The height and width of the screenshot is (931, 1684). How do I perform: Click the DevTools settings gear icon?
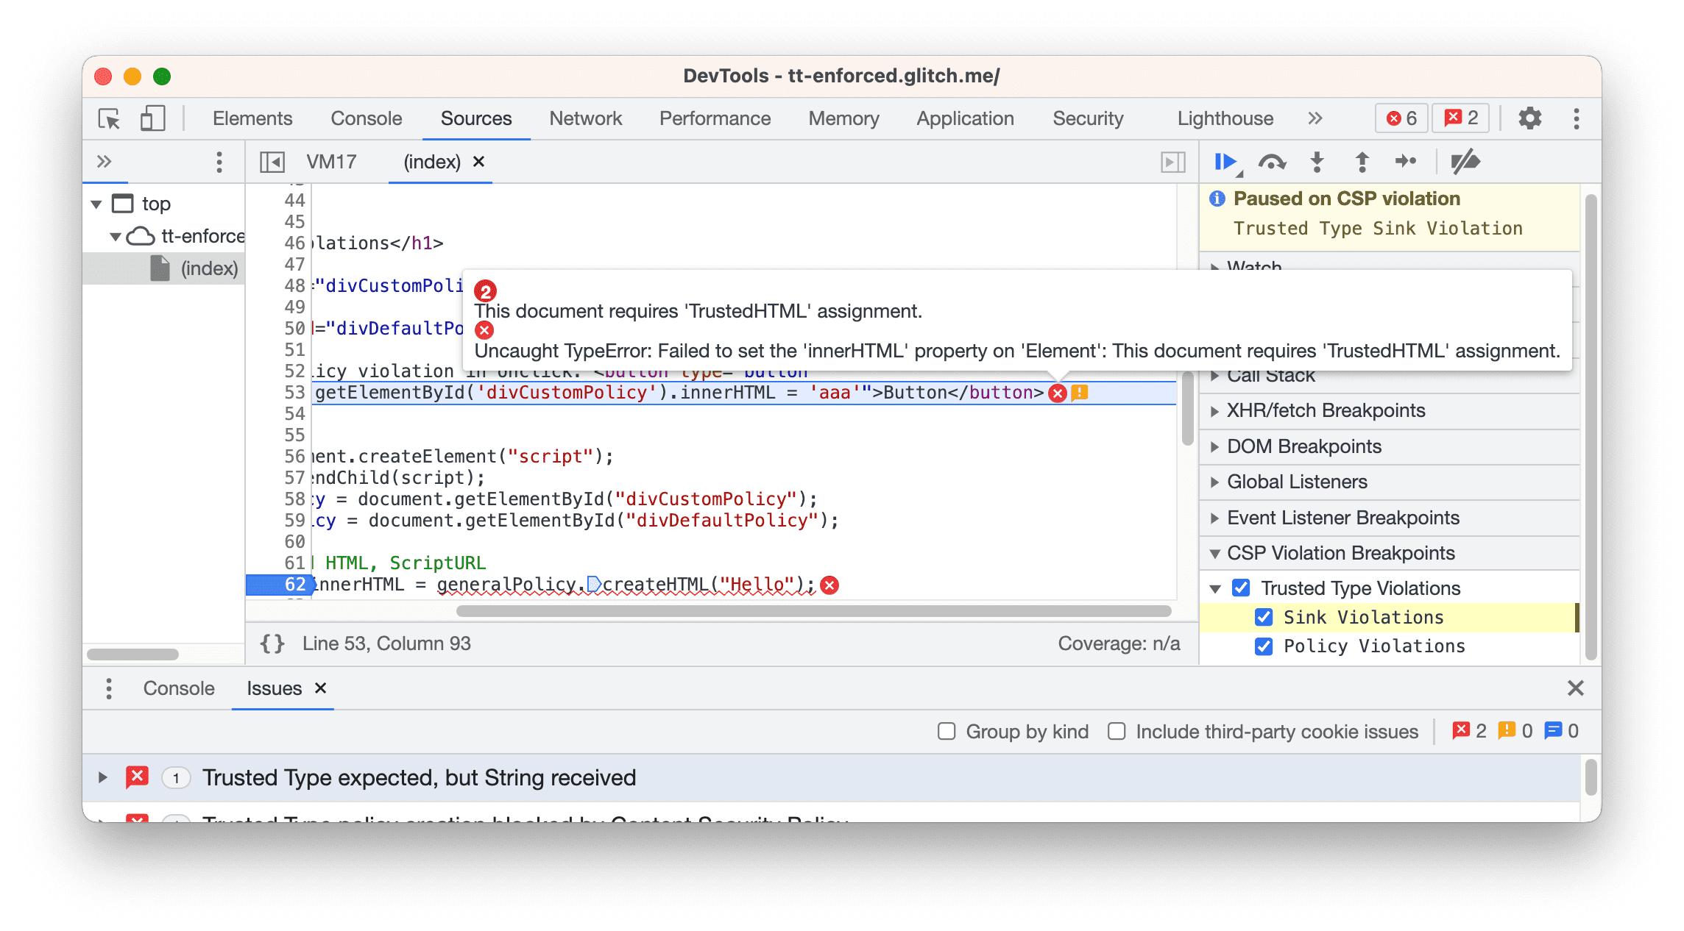click(x=1532, y=119)
